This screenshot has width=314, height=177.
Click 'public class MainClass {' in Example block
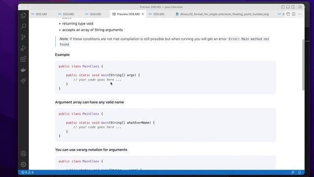point(80,66)
